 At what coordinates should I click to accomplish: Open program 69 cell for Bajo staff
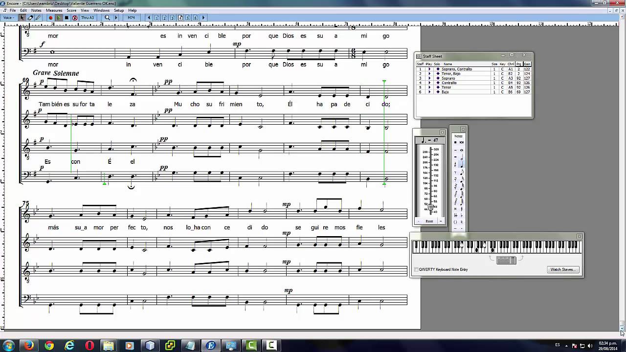click(x=518, y=92)
